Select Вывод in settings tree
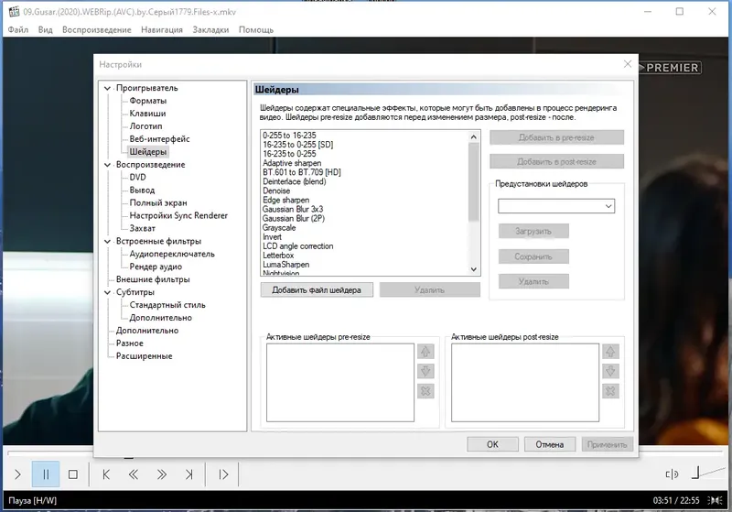Image resolution: width=732 pixels, height=512 pixels. [x=142, y=191]
